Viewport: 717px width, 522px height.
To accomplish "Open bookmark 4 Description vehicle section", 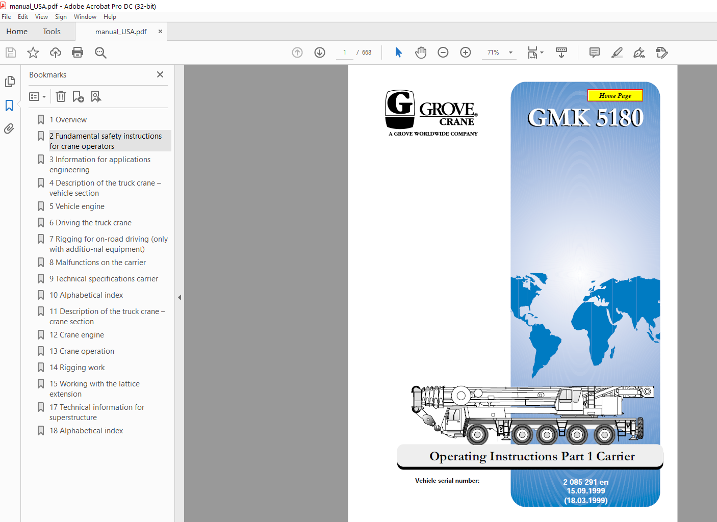I will point(105,188).
